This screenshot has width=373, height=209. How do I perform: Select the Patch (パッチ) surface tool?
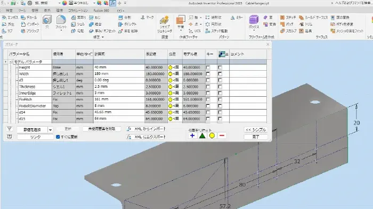click(x=287, y=24)
